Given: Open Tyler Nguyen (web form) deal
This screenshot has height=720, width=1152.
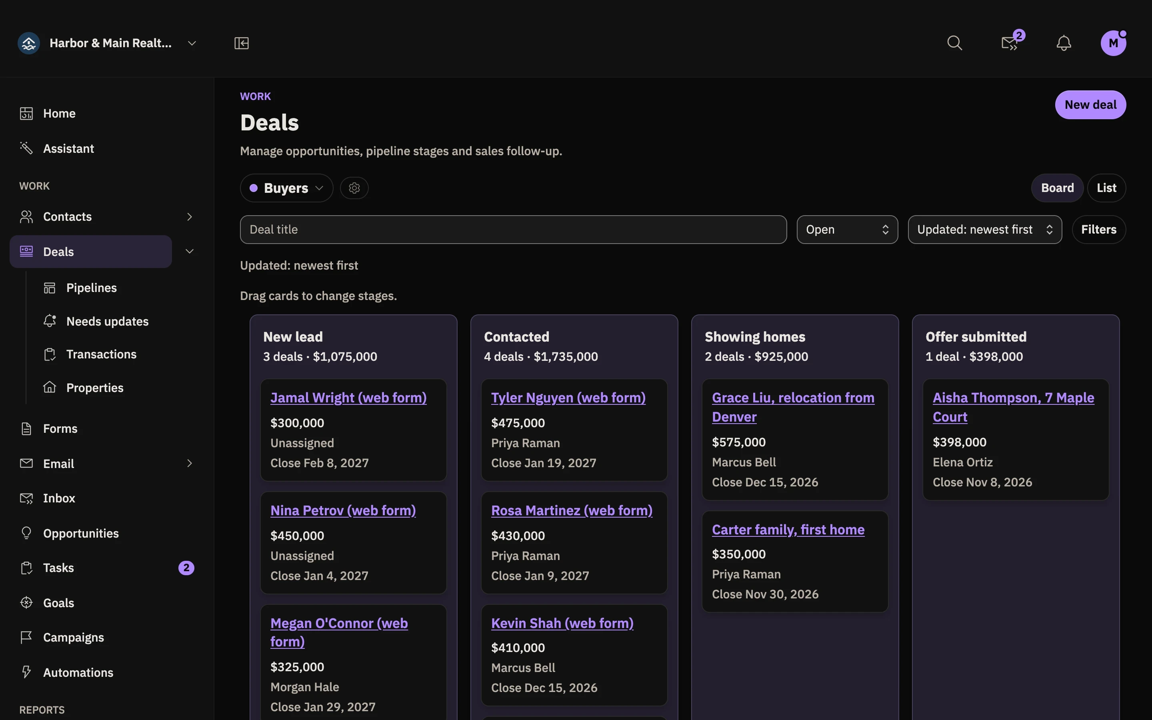Looking at the screenshot, I should [x=568, y=398].
